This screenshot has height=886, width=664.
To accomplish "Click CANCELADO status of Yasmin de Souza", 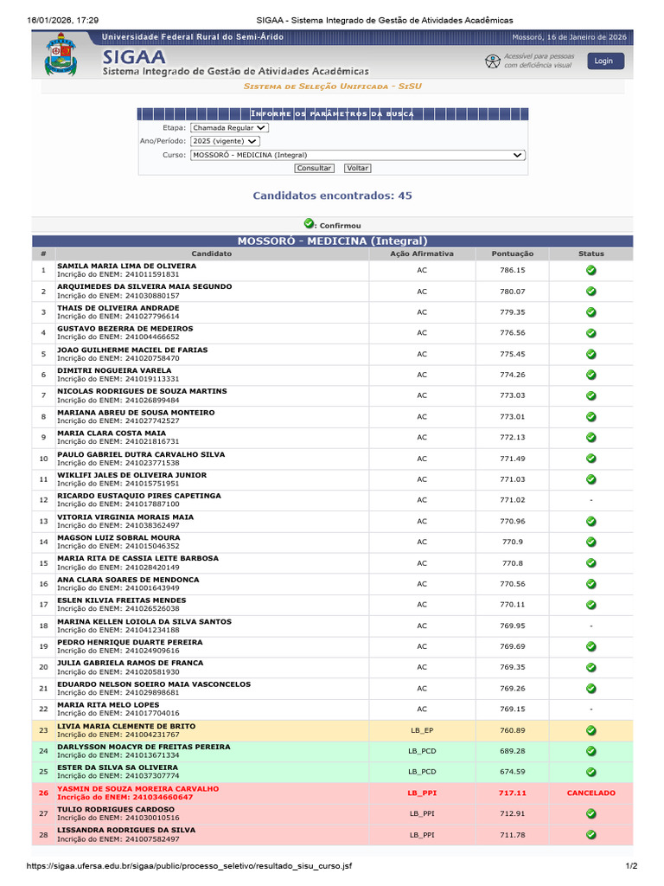I will (x=591, y=793).
